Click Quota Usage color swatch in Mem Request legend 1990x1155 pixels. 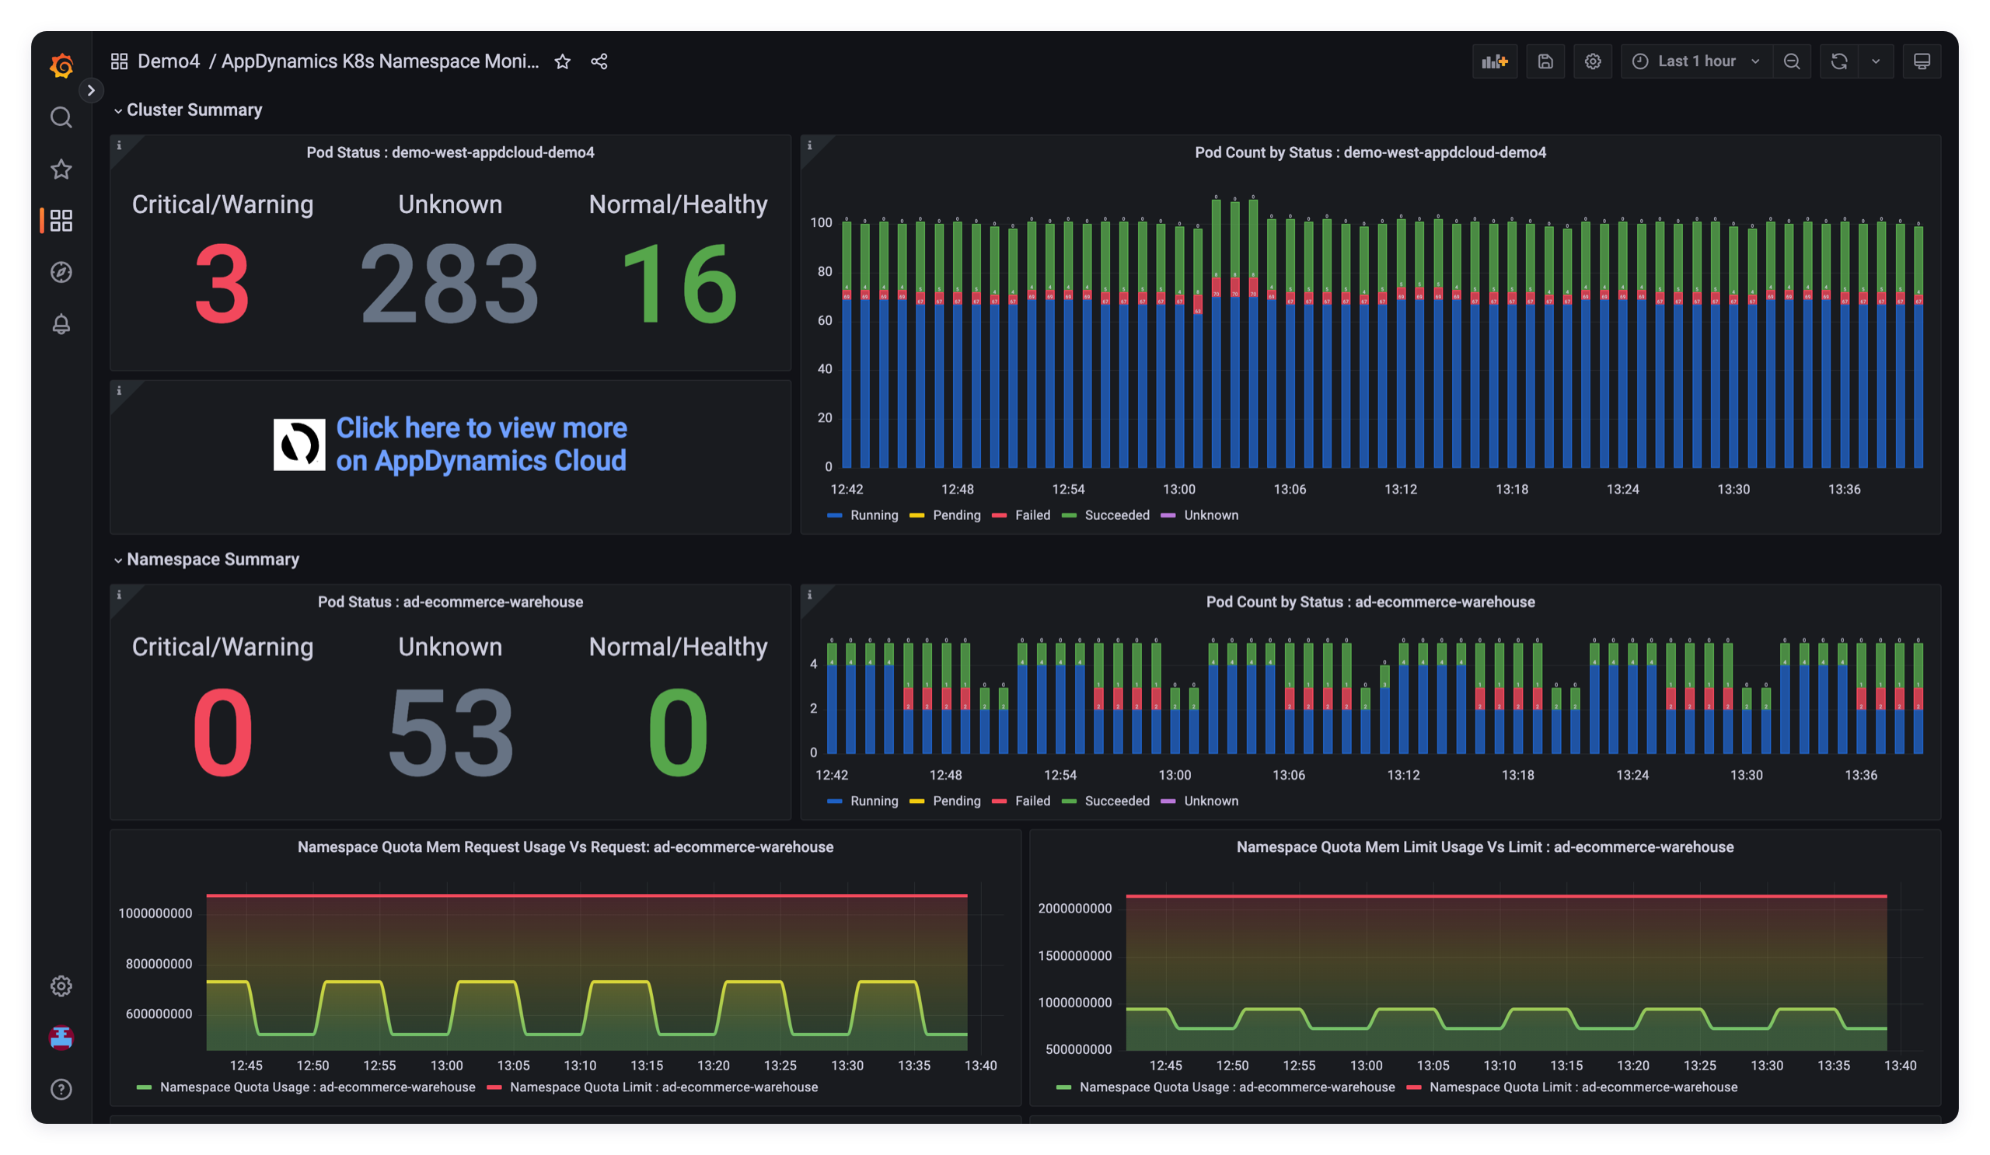click(144, 1088)
